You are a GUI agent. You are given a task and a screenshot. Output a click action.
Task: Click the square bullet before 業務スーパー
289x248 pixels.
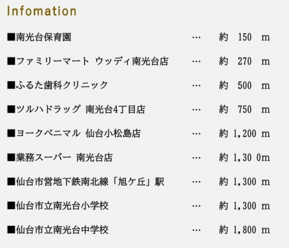(11, 157)
